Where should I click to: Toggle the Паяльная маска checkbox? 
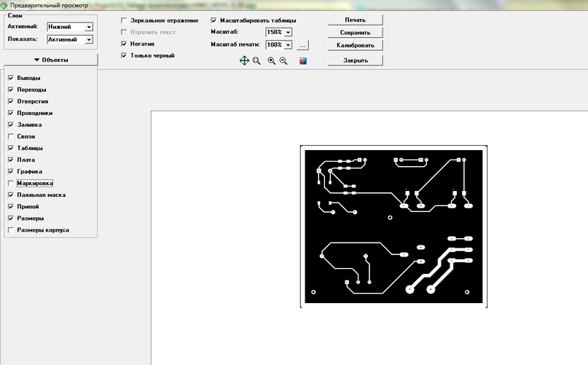coord(10,195)
